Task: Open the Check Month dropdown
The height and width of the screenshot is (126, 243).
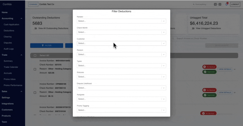Action: (x=121, y=32)
